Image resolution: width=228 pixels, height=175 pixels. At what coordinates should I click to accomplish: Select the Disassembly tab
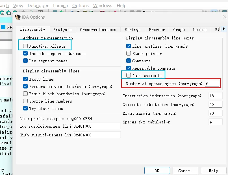pyautogui.click(x=33, y=29)
